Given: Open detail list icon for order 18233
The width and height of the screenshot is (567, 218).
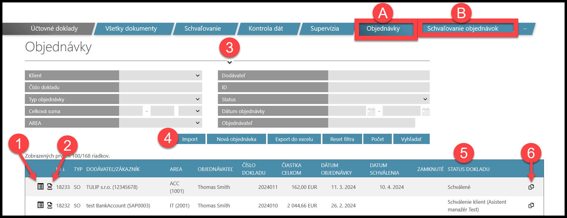Looking at the screenshot, I should (40, 187).
